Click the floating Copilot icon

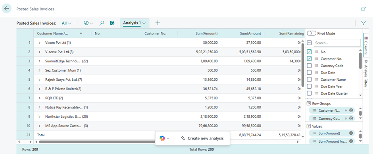pos(162,138)
